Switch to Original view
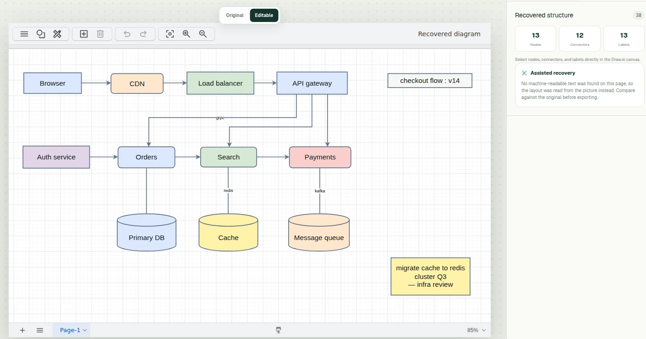The height and width of the screenshot is (339, 646). (x=235, y=15)
